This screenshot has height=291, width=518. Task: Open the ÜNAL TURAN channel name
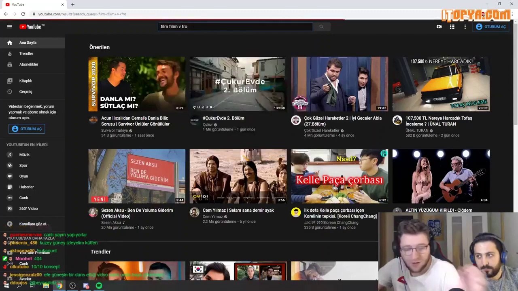[x=417, y=131]
